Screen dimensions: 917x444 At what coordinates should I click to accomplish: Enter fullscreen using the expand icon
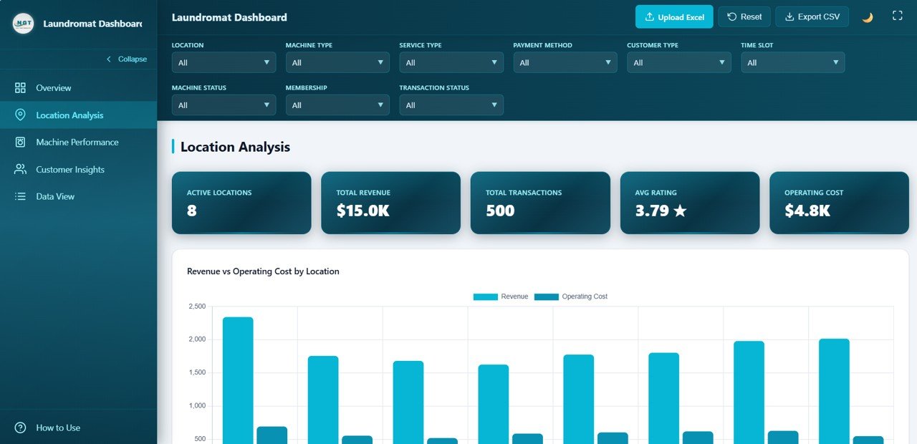[x=897, y=15]
